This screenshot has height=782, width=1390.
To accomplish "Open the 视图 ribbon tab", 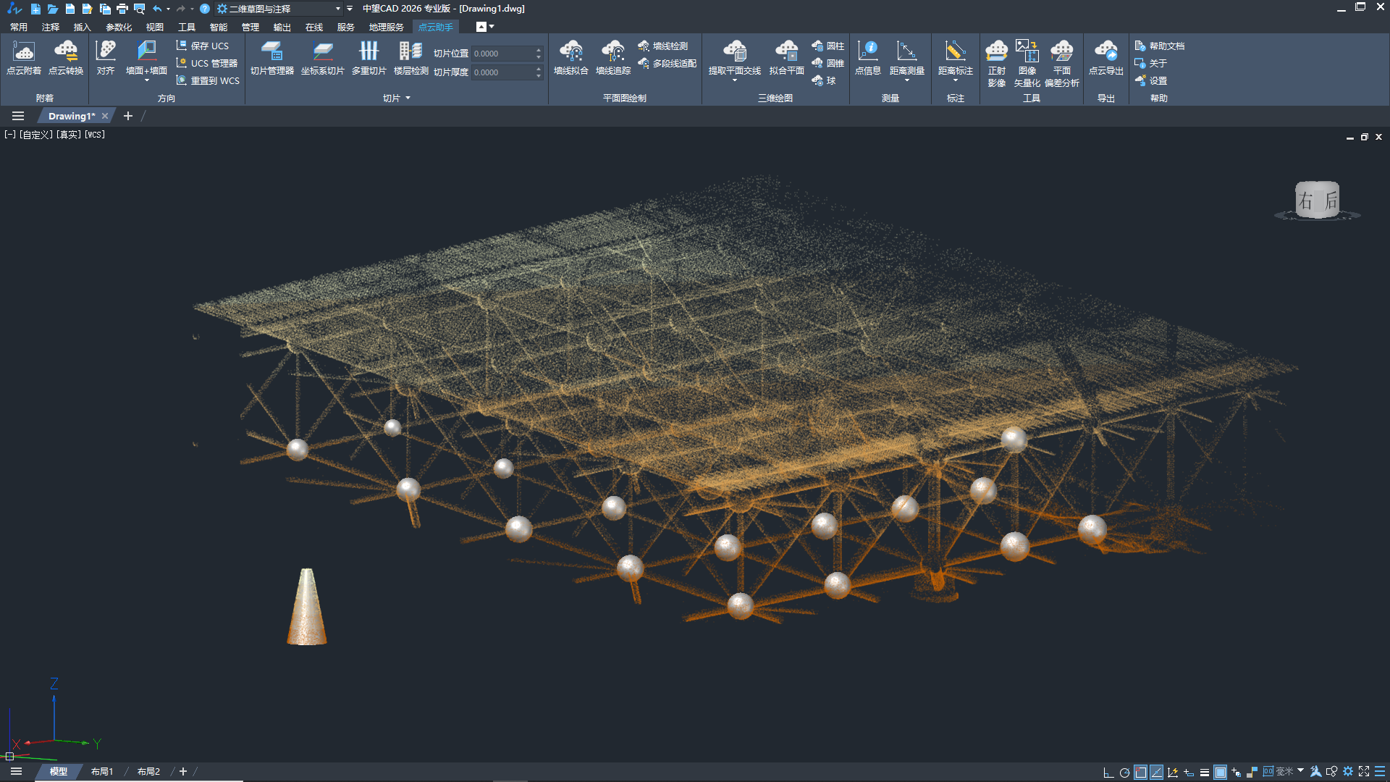I will pyautogui.click(x=155, y=27).
